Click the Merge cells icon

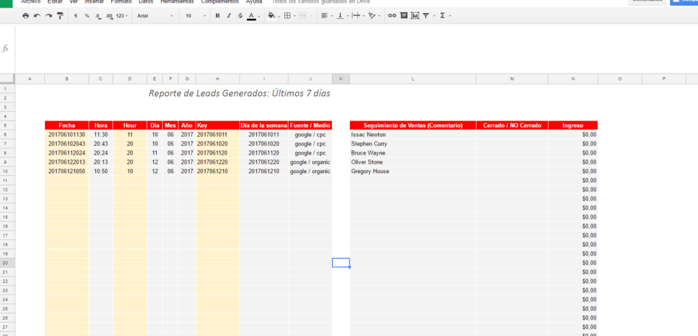305,16
